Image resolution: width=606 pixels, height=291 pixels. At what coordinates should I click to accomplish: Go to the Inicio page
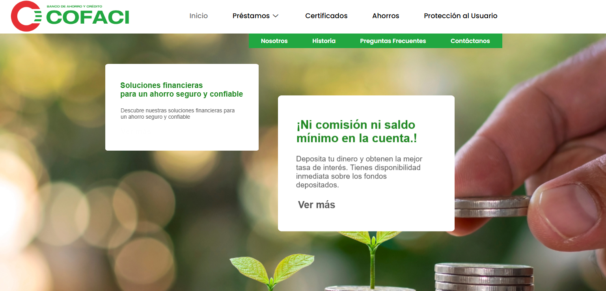pyautogui.click(x=198, y=16)
